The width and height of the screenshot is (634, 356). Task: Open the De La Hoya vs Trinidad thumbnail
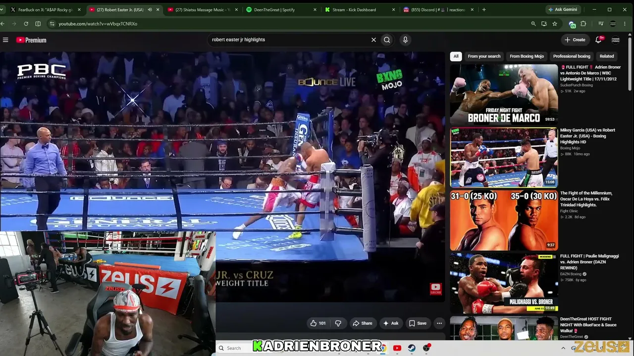pyautogui.click(x=504, y=221)
